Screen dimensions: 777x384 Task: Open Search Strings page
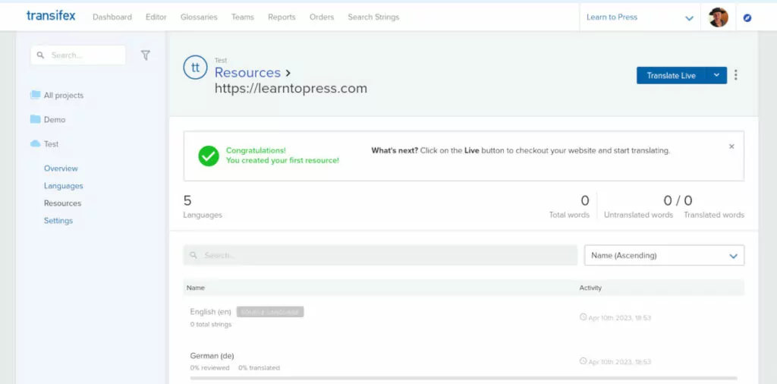point(373,17)
